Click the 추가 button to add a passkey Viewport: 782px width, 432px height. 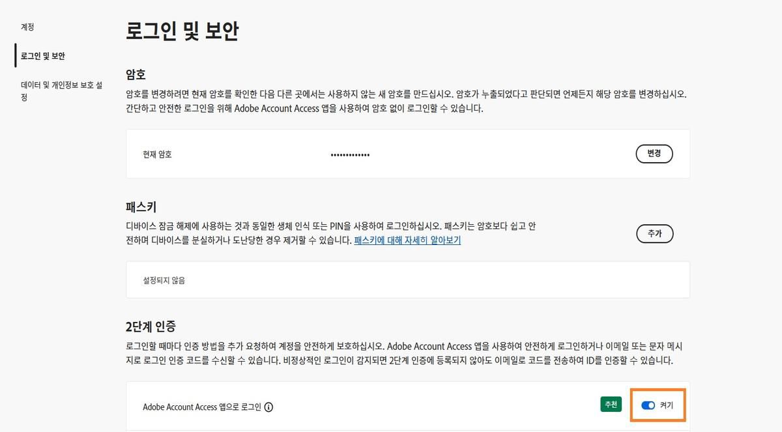654,233
